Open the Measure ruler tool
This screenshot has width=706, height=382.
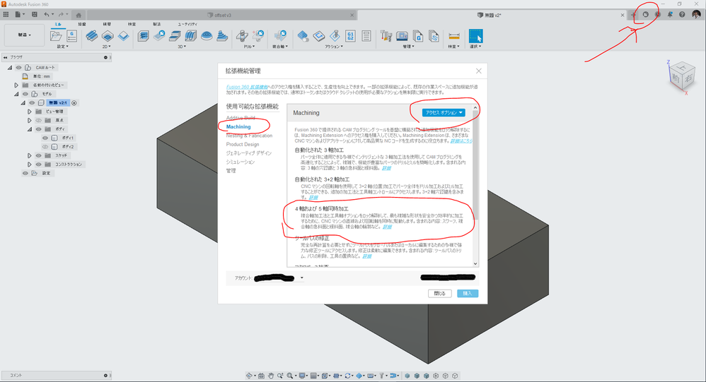(454, 36)
